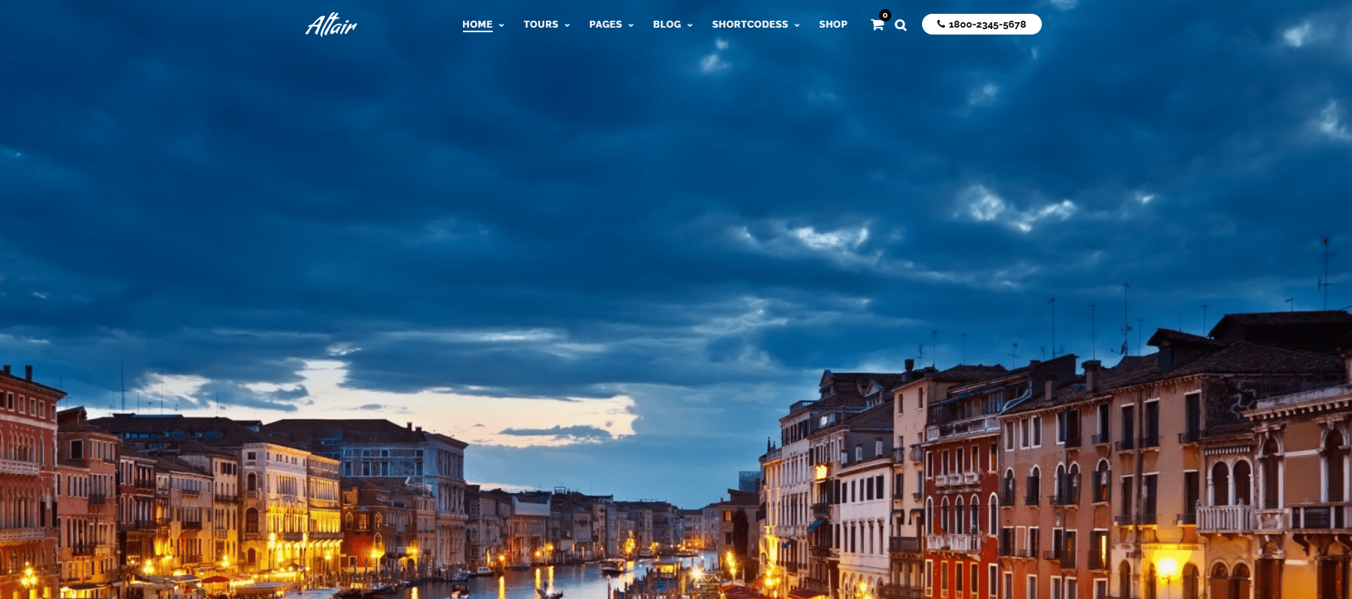1352x599 pixels.
Task: Expand the SHORTCODESS dropdown arrow
Action: 797,25
